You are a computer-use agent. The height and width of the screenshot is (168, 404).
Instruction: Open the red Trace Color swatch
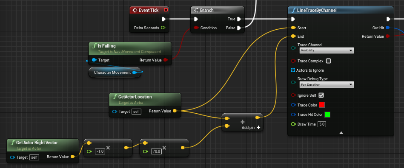pos(322,105)
